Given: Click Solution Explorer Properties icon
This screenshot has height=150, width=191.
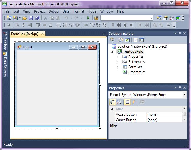Looking at the screenshot, I should 112,40.
